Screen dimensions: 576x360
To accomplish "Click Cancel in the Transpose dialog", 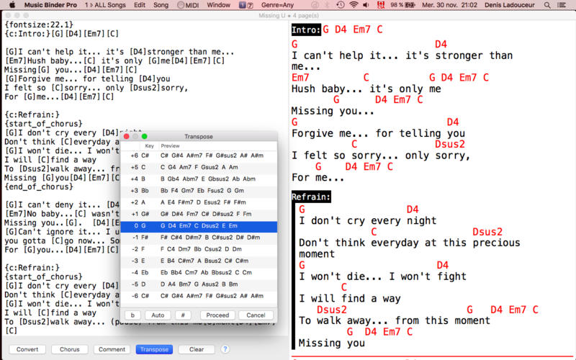I will click(x=256, y=315).
